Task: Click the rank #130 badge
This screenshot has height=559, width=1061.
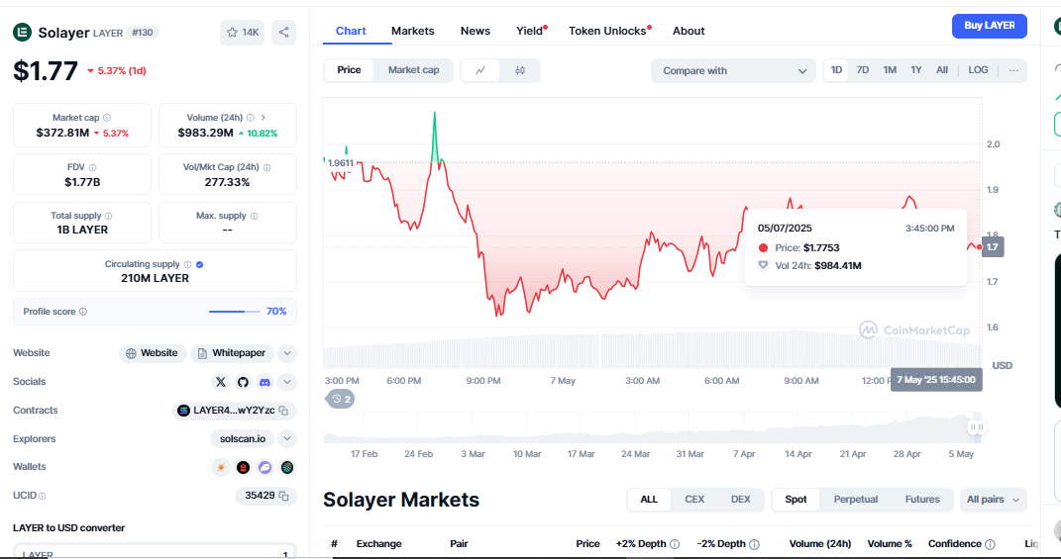Action: tap(142, 33)
